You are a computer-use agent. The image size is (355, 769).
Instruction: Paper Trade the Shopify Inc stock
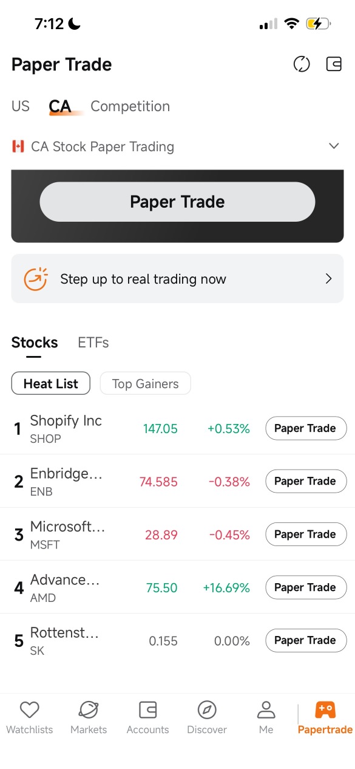(x=306, y=428)
